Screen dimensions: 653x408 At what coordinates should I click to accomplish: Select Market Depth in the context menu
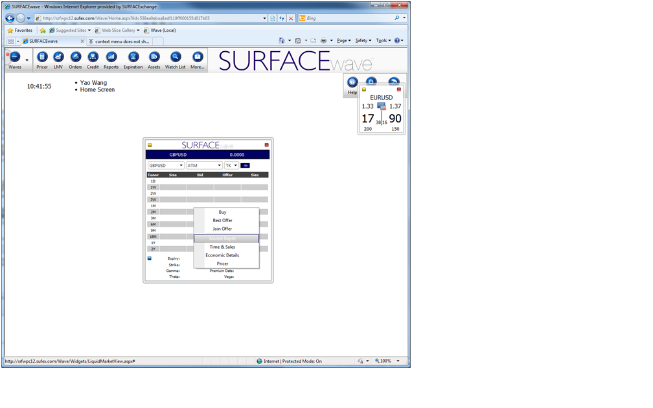click(227, 238)
